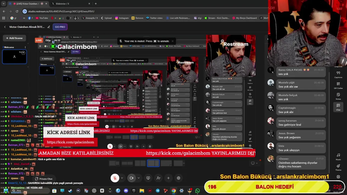
Task: Open WhatsApp from the taskbar
Action: coord(197,191)
